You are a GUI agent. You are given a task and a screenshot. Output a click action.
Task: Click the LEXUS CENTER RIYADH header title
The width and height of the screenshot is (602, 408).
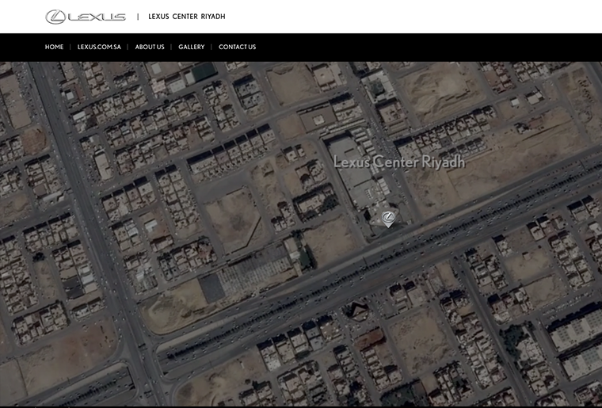coord(187,17)
